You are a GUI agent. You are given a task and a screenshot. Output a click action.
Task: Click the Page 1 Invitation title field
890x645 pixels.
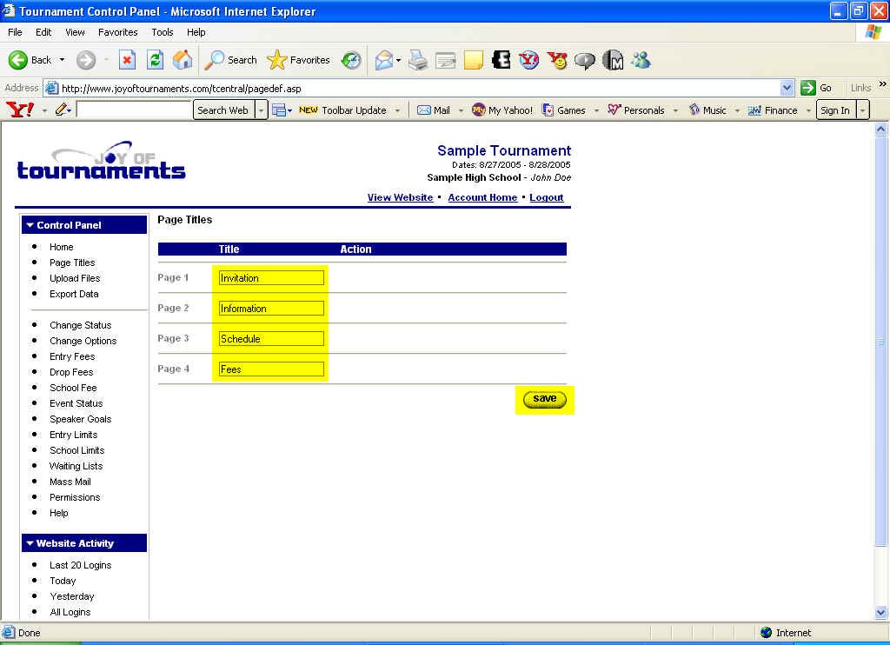pyautogui.click(x=271, y=278)
